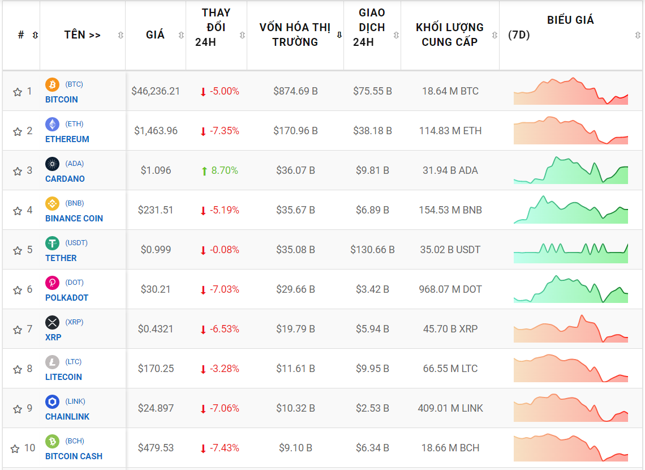Click the $11.61 B Litecoin market cap
This screenshot has width=645, height=470.
click(295, 368)
